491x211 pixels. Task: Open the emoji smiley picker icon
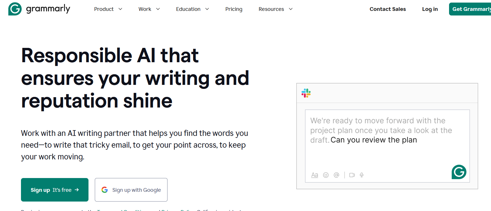click(x=326, y=175)
